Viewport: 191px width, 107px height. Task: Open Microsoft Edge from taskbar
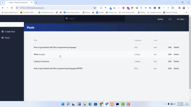pos(90,104)
